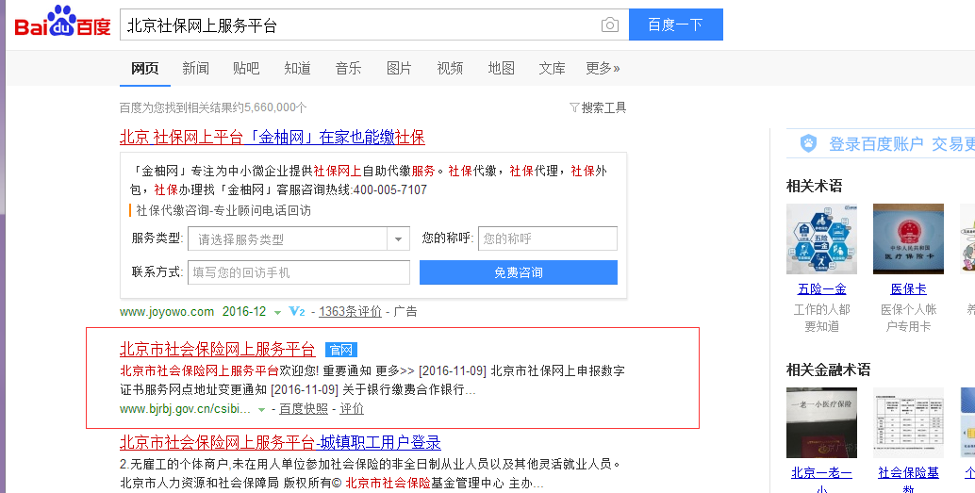This screenshot has width=975, height=493.
Task: Switch to 新闻 tab
Action: click(x=195, y=69)
